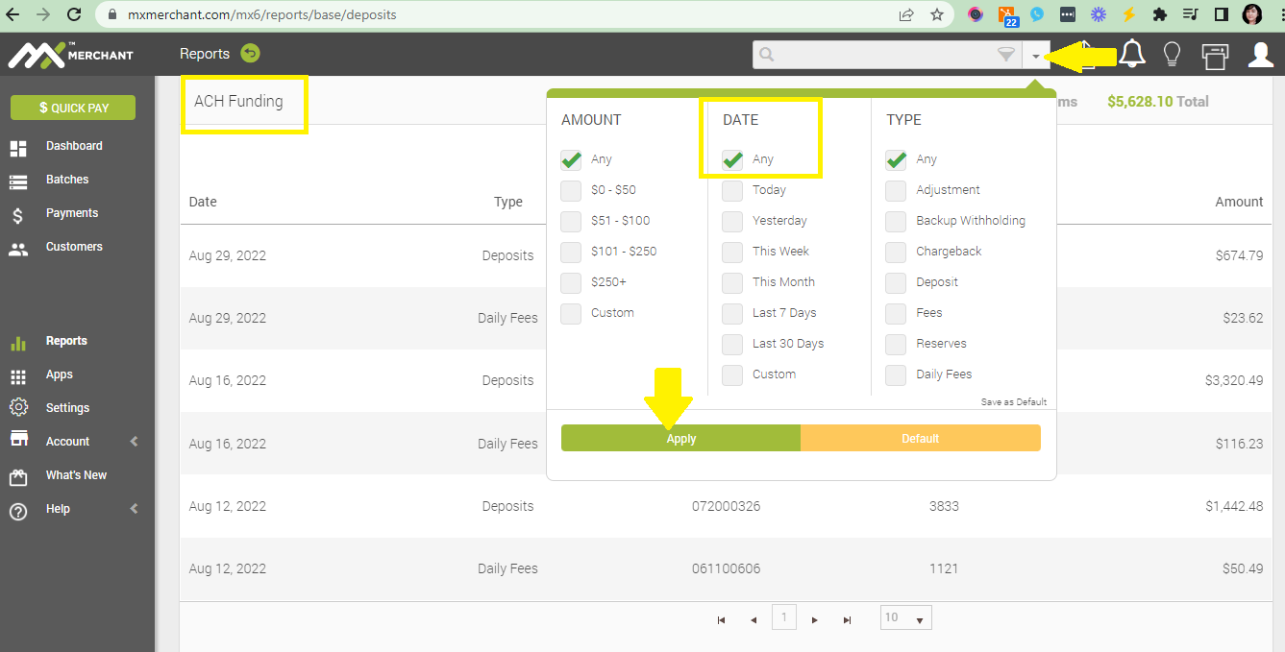Toggle search filter dropdown arrow
The width and height of the screenshot is (1285, 652).
point(1035,56)
